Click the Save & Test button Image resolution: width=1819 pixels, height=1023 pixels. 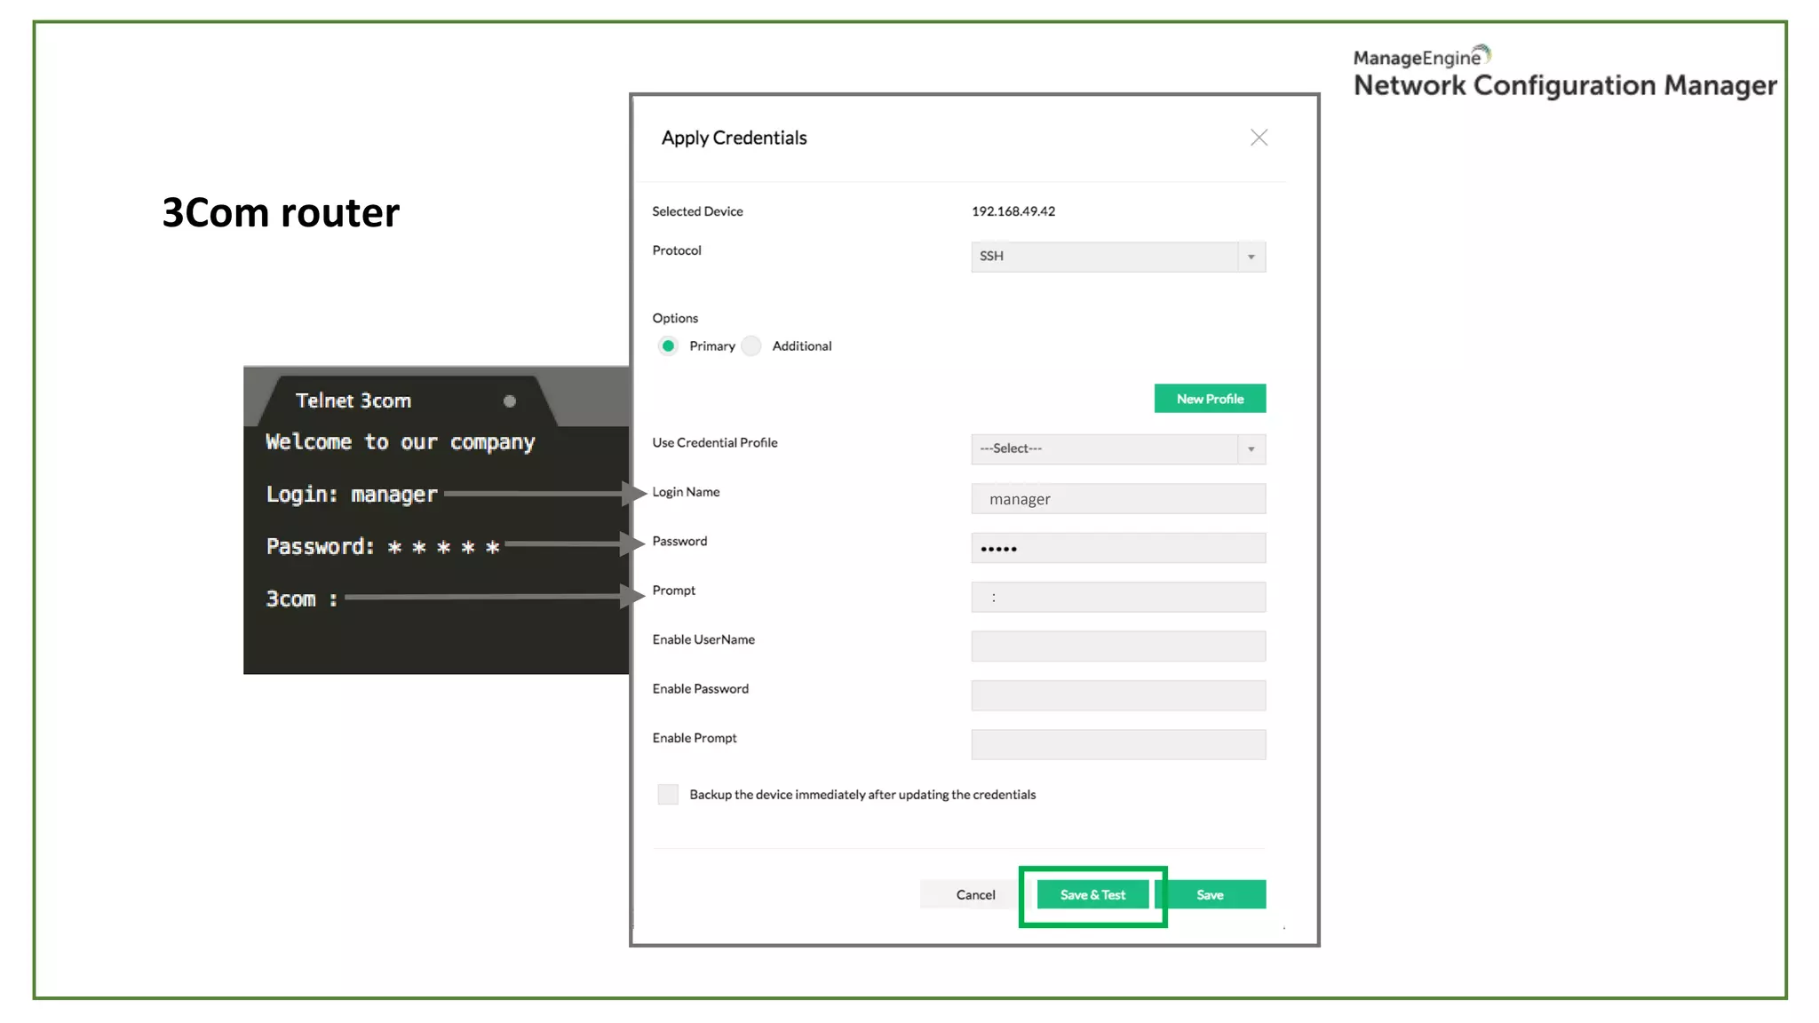1092,894
